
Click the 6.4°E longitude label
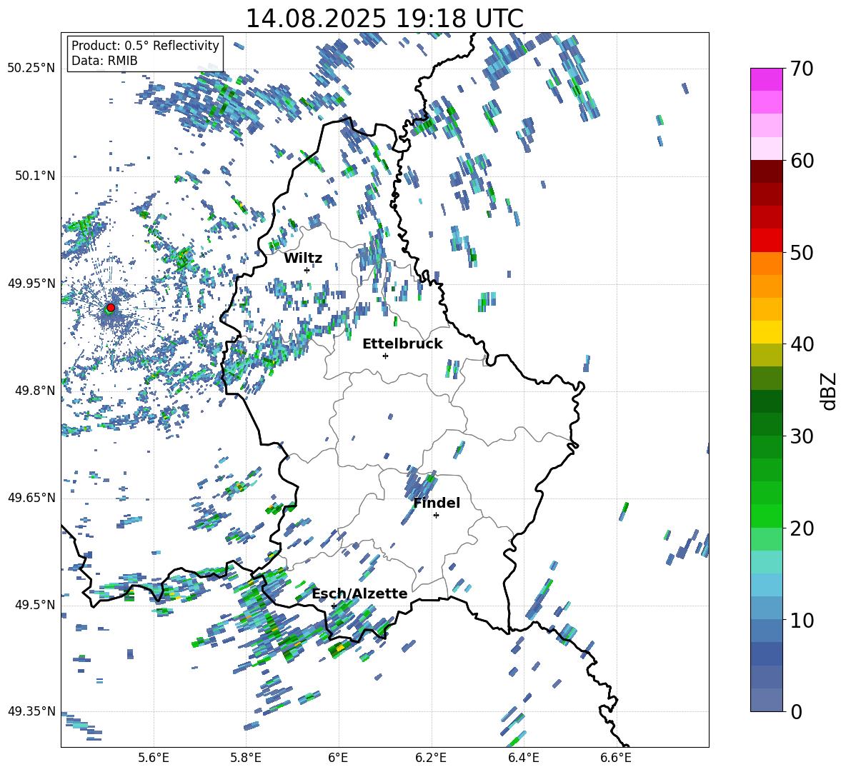[523, 758]
